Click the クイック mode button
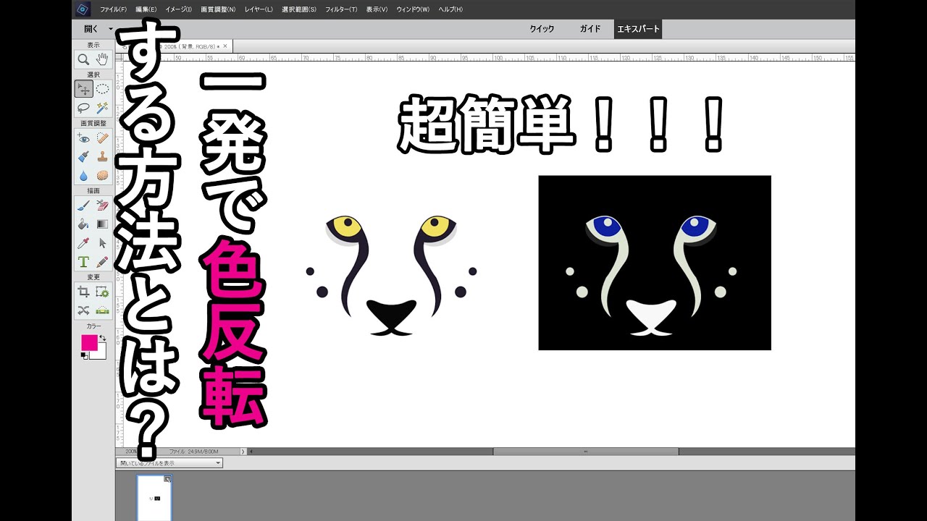The height and width of the screenshot is (521, 927). pyautogui.click(x=542, y=29)
